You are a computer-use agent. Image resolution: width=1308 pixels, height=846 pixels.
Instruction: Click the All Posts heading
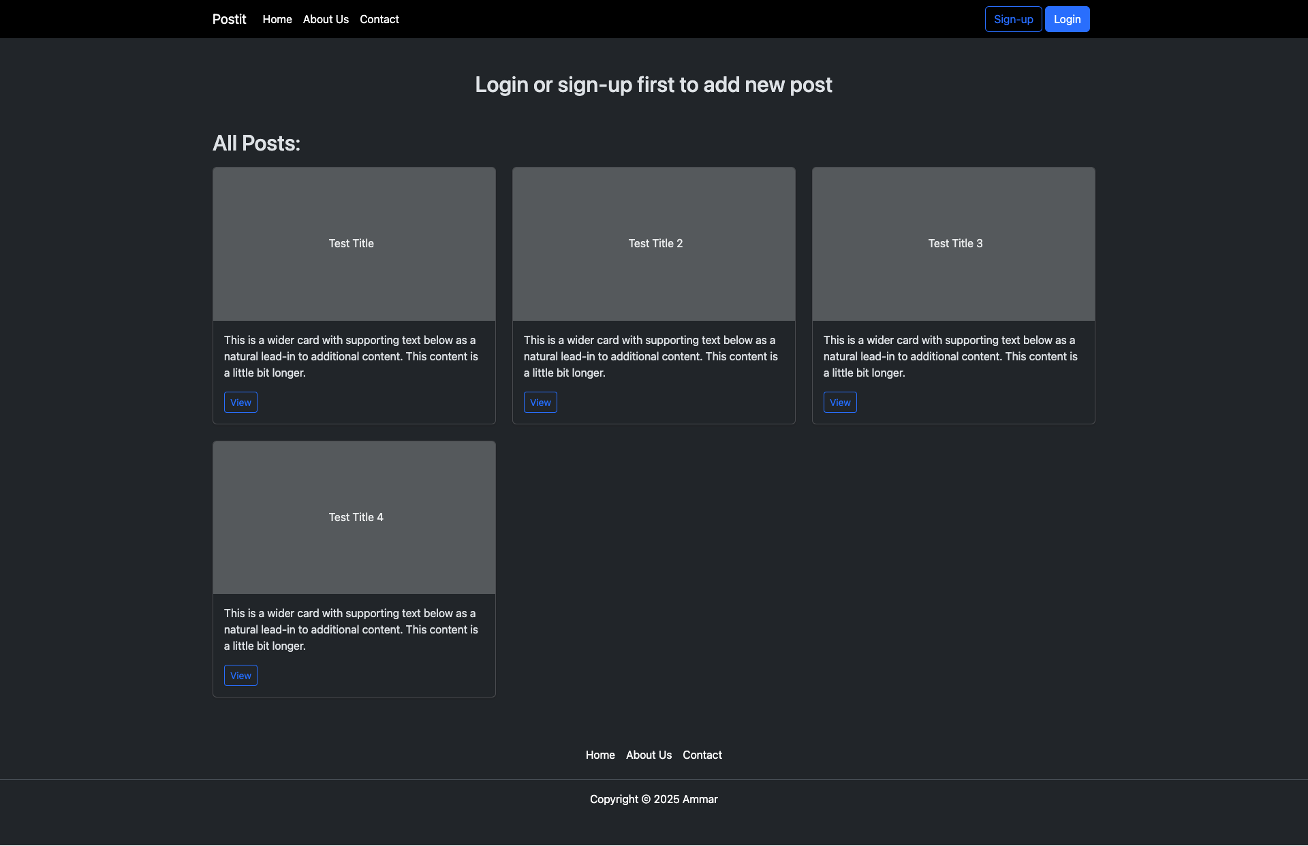(x=256, y=143)
